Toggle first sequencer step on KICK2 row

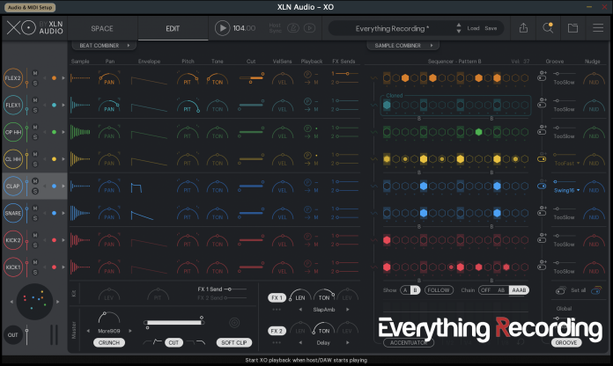[387, 240]
